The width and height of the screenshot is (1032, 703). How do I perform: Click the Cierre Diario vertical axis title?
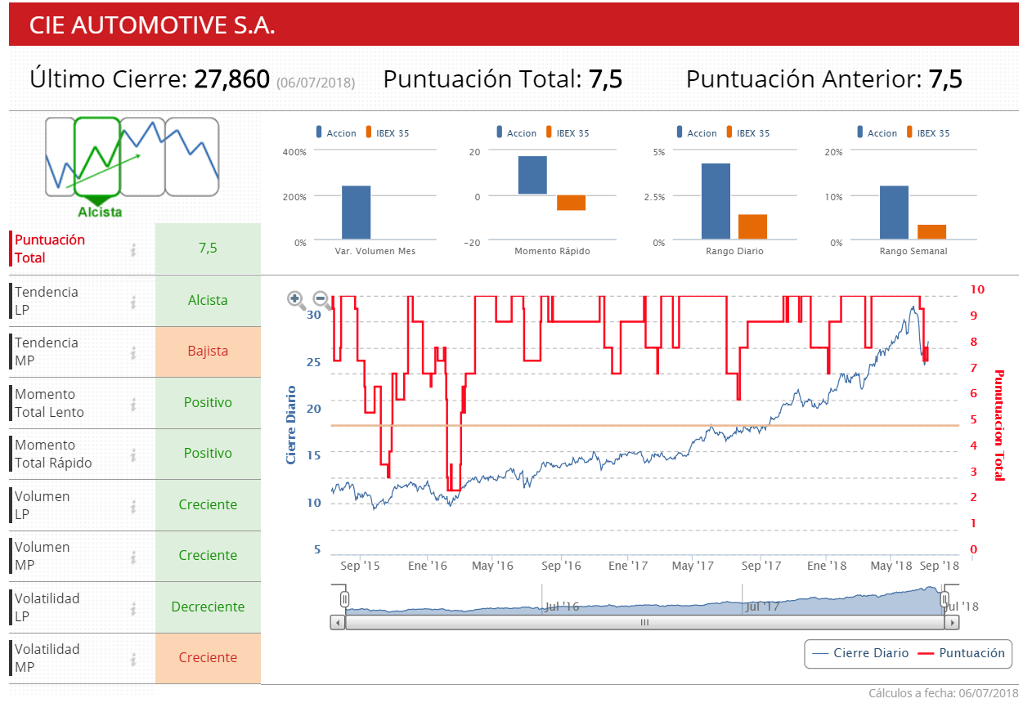coord(291,424)
